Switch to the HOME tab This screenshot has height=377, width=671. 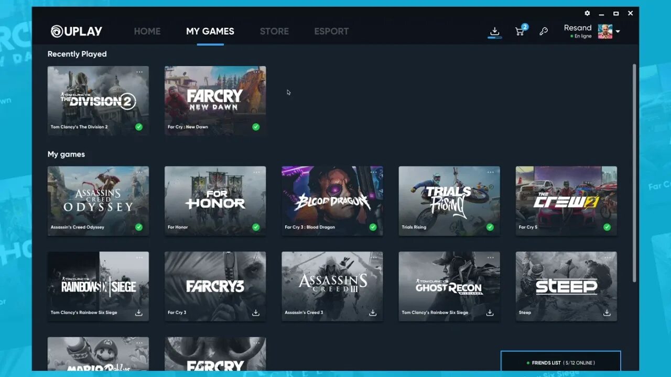[147, 31]
